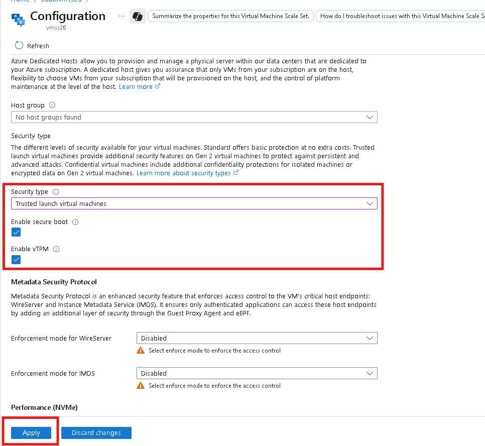Click WireServer warning triangle icon

point(141,351)
